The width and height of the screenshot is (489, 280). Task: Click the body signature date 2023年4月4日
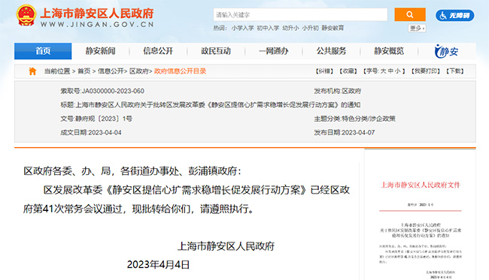coord(159,265)
